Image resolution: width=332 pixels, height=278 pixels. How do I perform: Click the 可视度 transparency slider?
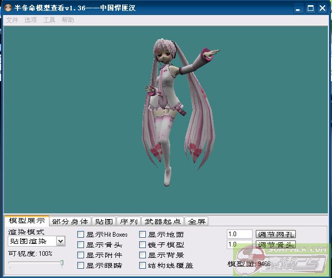coord(35,264)
